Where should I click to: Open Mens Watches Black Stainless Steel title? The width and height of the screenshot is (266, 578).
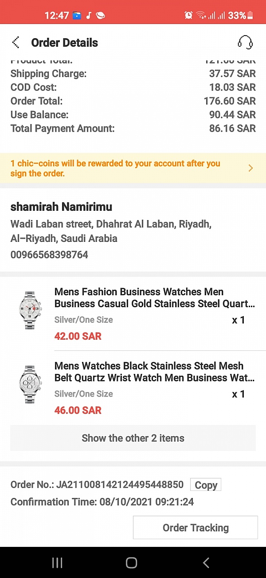pyautogui.click(x=154, y=372)
